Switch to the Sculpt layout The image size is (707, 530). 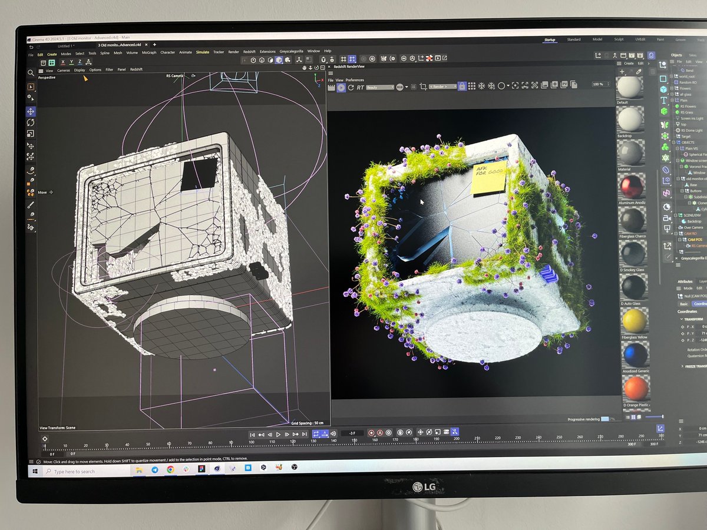(x=619, y=39)
